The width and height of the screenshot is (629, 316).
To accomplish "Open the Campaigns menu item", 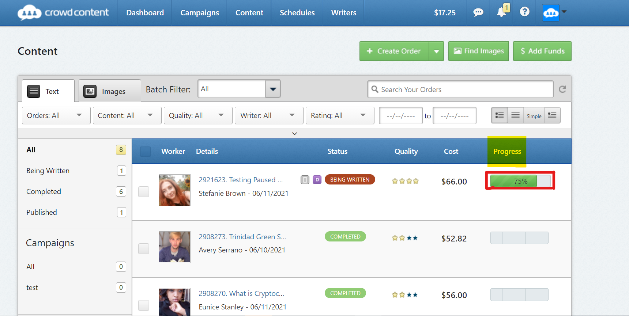I will 200,13.
